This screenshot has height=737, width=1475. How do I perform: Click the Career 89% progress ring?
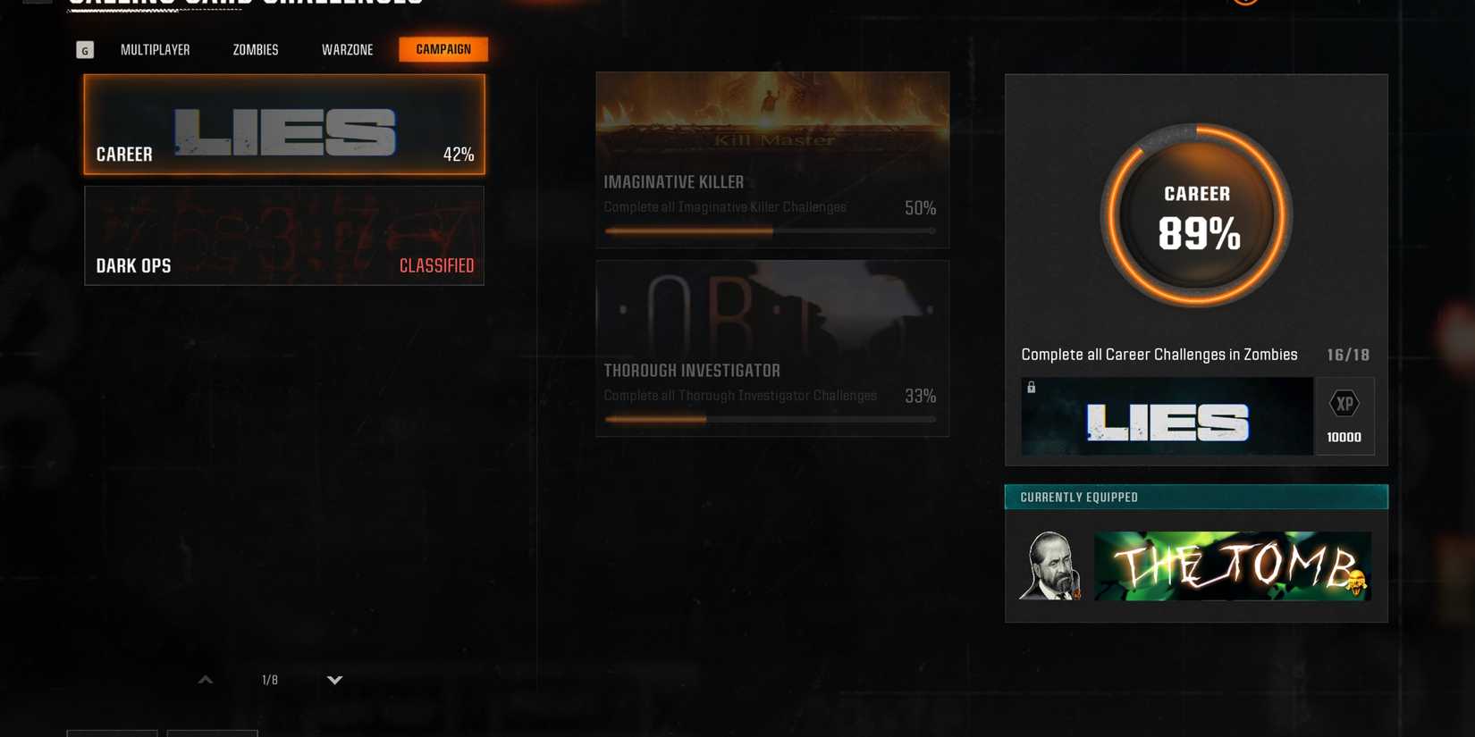[x=1196, y=215]
